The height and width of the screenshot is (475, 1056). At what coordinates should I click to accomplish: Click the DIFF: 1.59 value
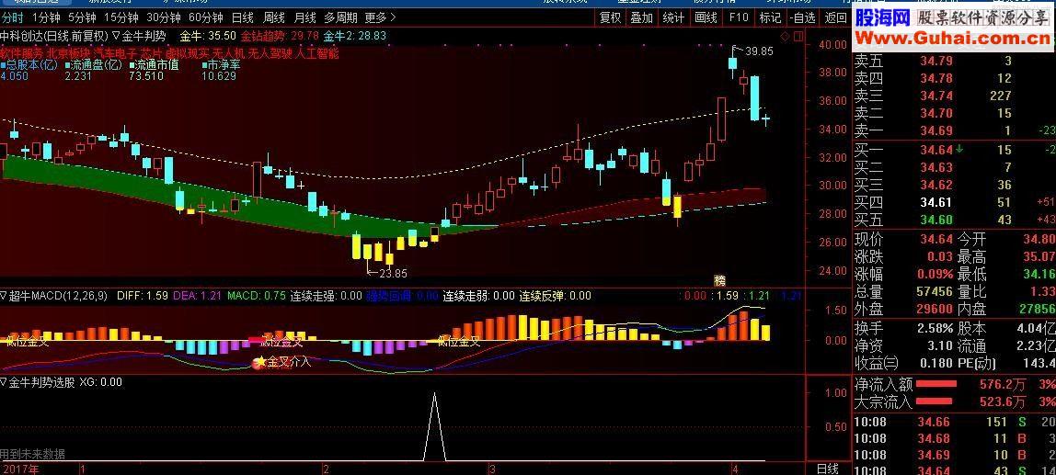142,295
